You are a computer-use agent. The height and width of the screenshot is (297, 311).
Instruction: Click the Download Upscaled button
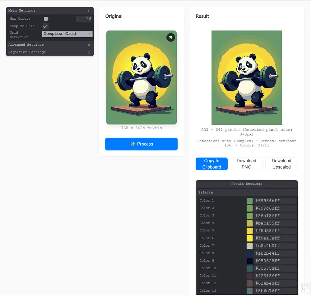(281, 164)
